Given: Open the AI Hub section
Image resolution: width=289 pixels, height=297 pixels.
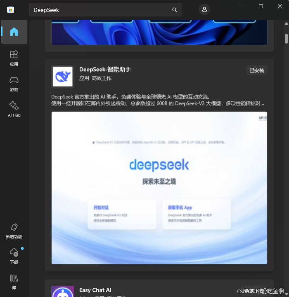Looking at the screenshot, I should pyautogui.click(x=14, y=109).
